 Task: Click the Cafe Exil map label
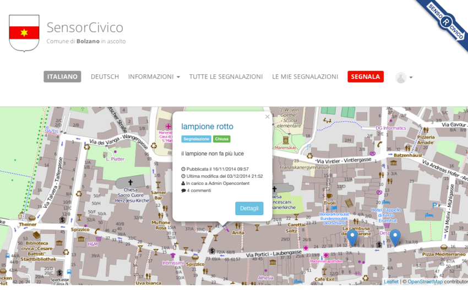coord(324,279)
